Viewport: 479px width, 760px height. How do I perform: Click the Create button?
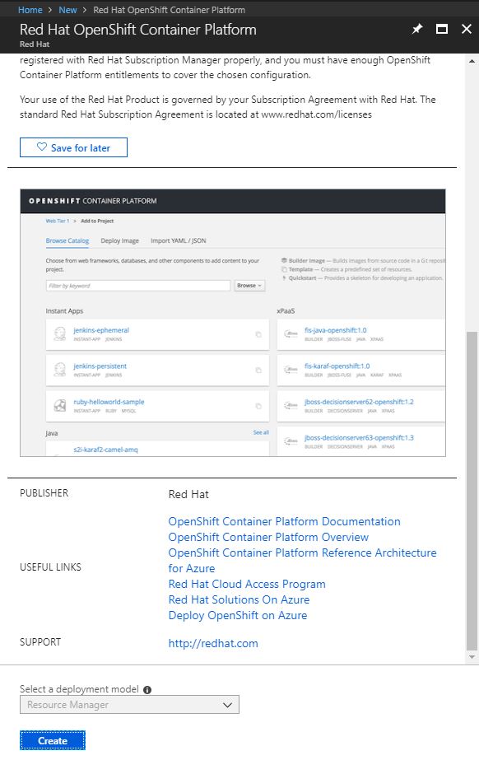tap(53, 740)
